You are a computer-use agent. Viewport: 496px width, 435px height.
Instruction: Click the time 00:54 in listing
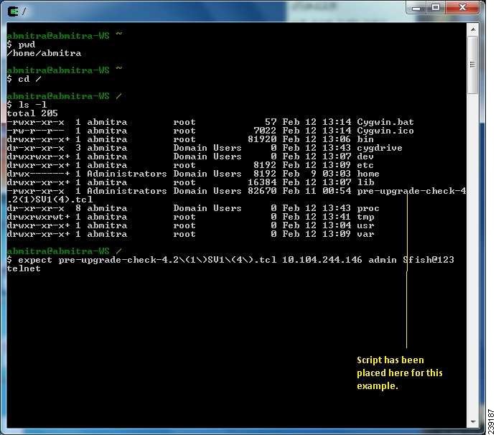tap(337, 191)
